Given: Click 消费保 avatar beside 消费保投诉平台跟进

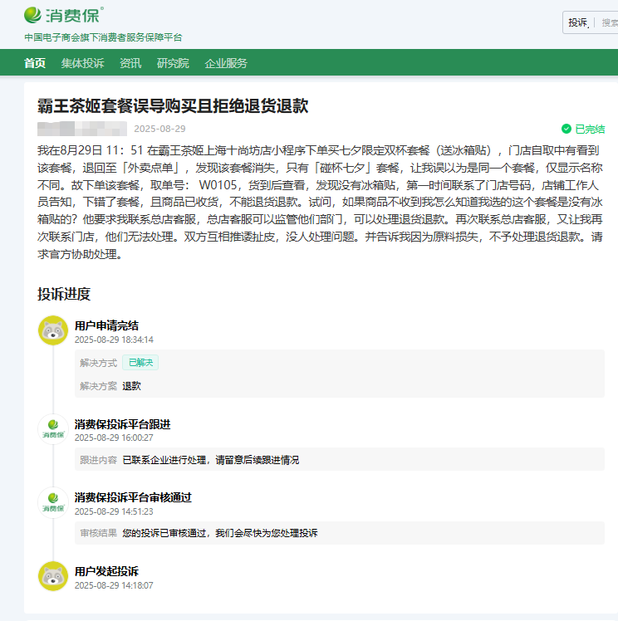Looking at the screenshot, I should 53,429.
